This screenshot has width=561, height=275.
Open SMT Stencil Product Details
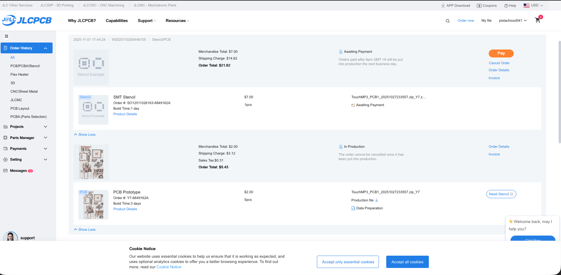125,114
